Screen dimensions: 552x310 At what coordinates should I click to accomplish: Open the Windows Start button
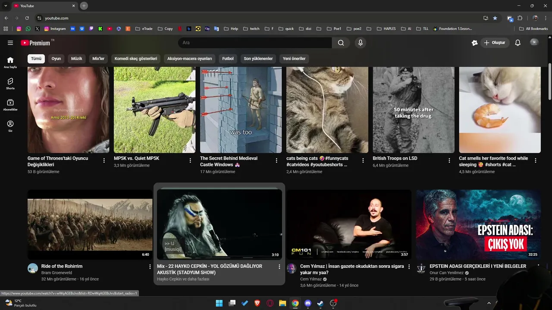[x=219, y=303]
